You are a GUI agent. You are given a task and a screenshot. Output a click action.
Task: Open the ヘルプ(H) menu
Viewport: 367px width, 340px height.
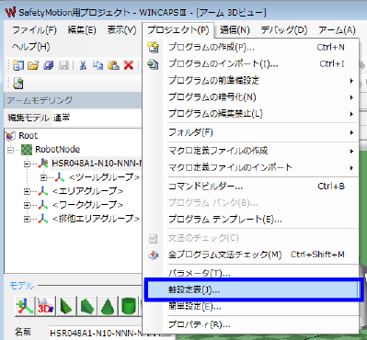click(30, 47)
